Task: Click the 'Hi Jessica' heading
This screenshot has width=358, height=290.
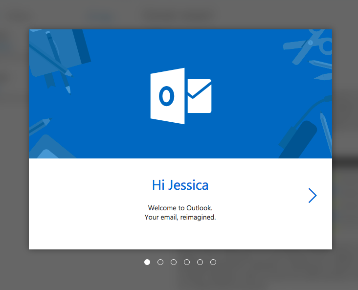Action: 180,185
